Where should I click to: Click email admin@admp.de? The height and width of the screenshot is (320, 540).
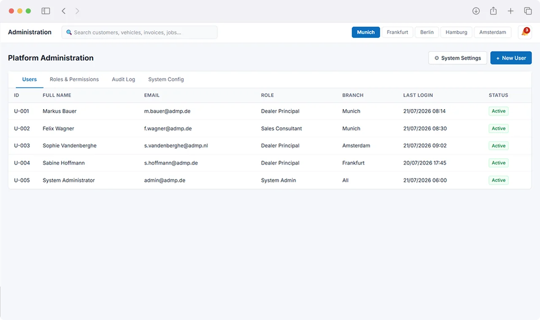[x=165, y=180]
